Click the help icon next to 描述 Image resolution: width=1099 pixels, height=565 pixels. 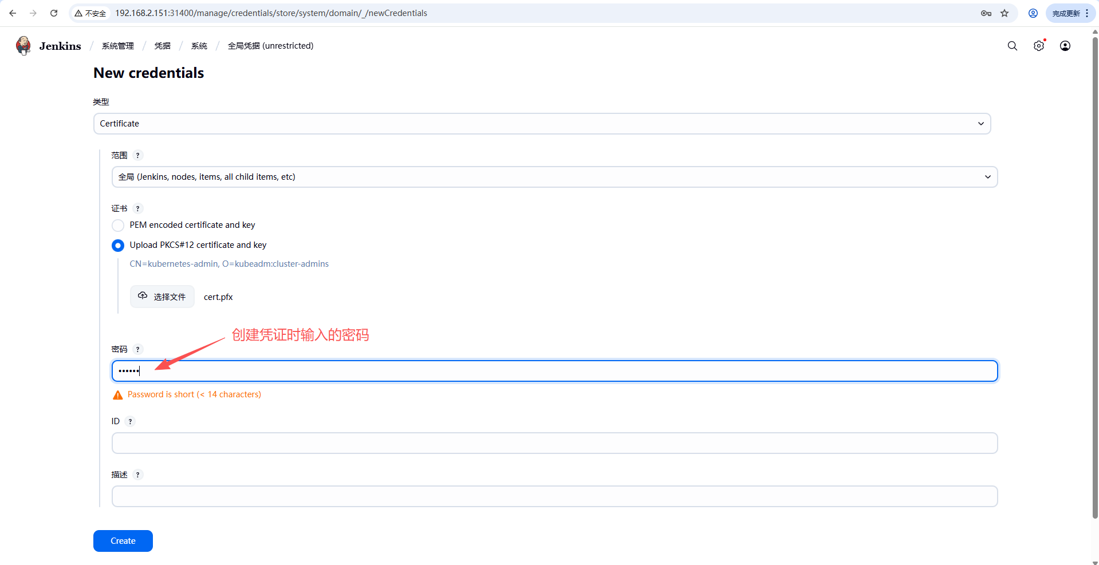click(x=137, y=475)
